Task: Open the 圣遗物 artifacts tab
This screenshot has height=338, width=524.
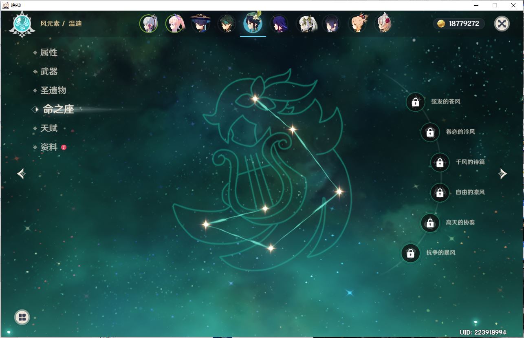Action: 53,90
